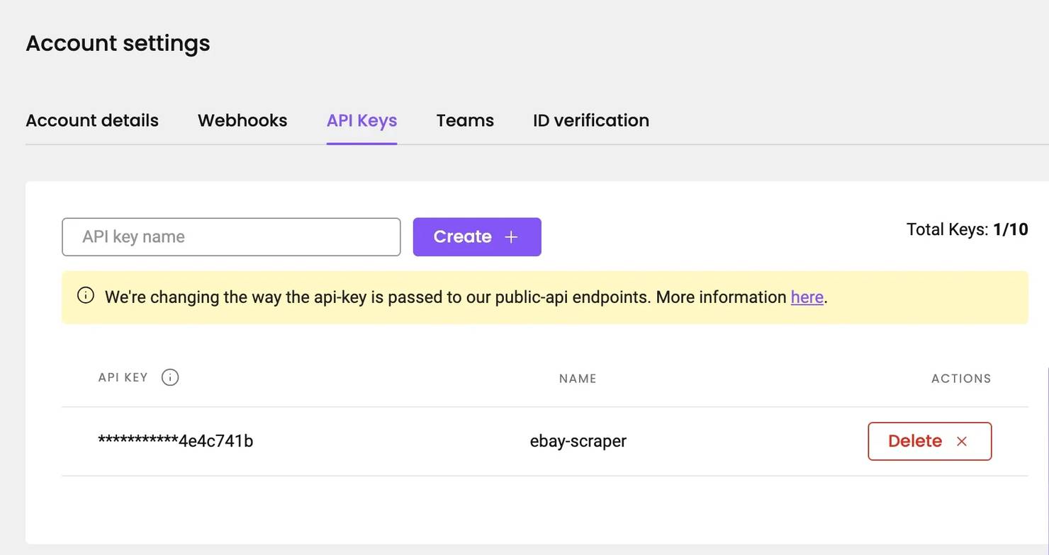Focus the API key name input field
Image resolution: width=1049 pixels, height=555 pixels.
click(x=231, y=237)
